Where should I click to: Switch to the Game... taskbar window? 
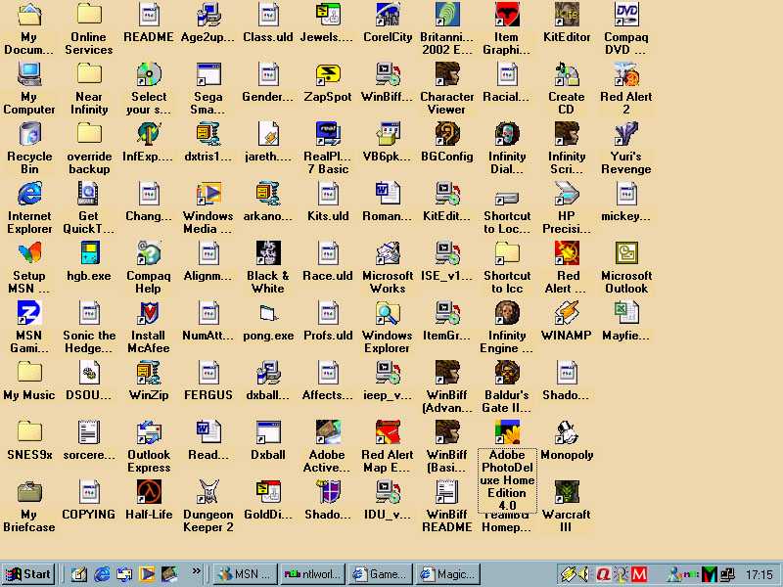coord(380,574)
